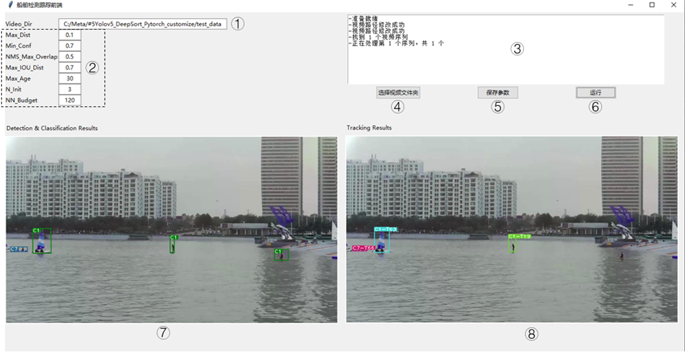
Task: Click the feather app icon in title bar
Action: point(8,5)
